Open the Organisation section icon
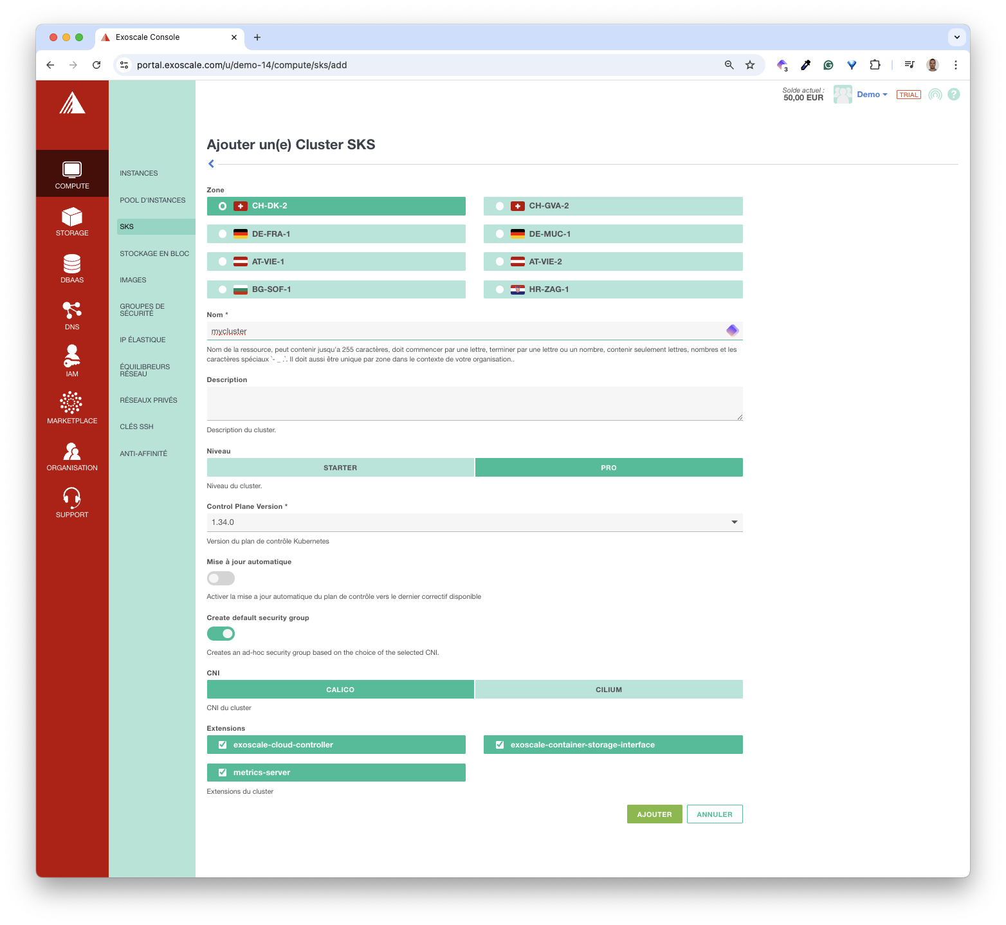This screenshot has width=1006, height=925. coord(72,451)
